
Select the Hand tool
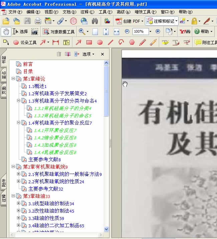(x=6, y=32)
